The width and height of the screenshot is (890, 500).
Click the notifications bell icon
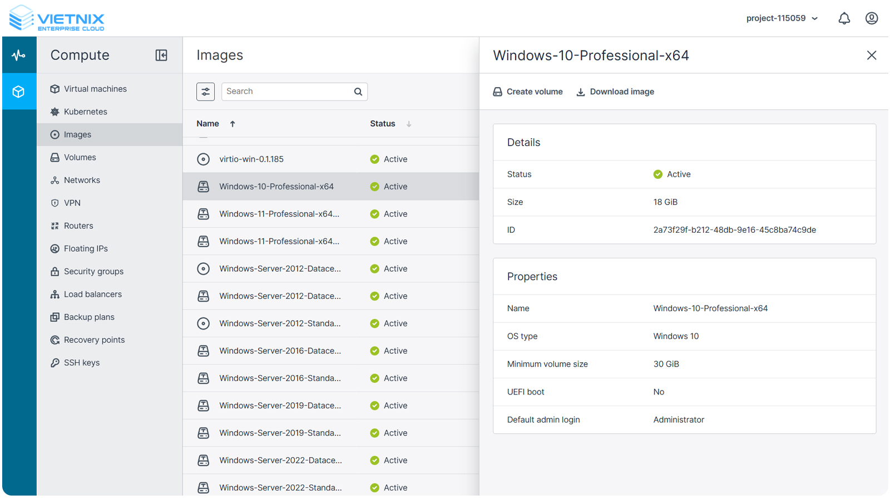[844, 18]
